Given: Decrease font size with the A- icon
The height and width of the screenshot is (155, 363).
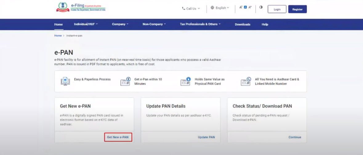Looking at the screenshot, I should pyautogui.click(x=241, y=7).
